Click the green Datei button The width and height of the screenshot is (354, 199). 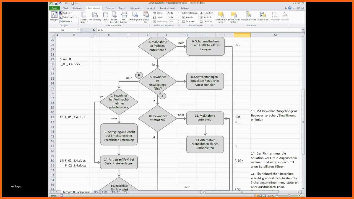tap(54, 8)
